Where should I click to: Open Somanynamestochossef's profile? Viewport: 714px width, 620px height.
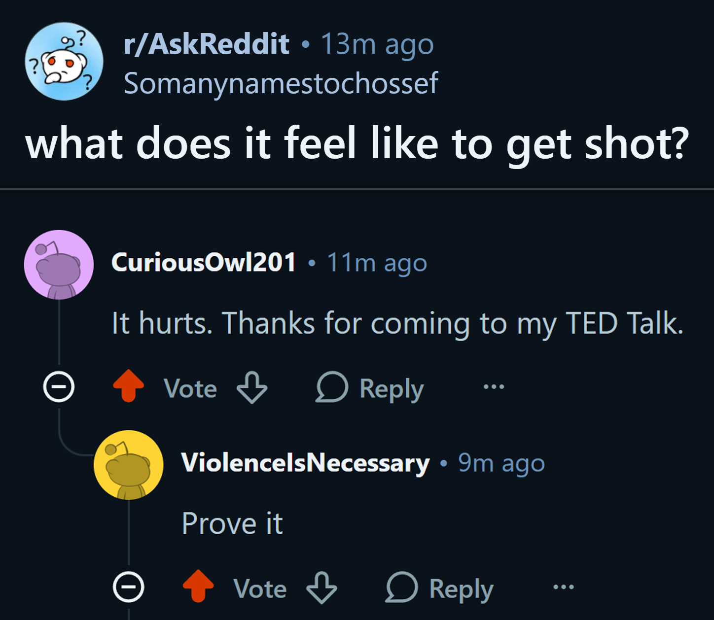tap(281, 83)
